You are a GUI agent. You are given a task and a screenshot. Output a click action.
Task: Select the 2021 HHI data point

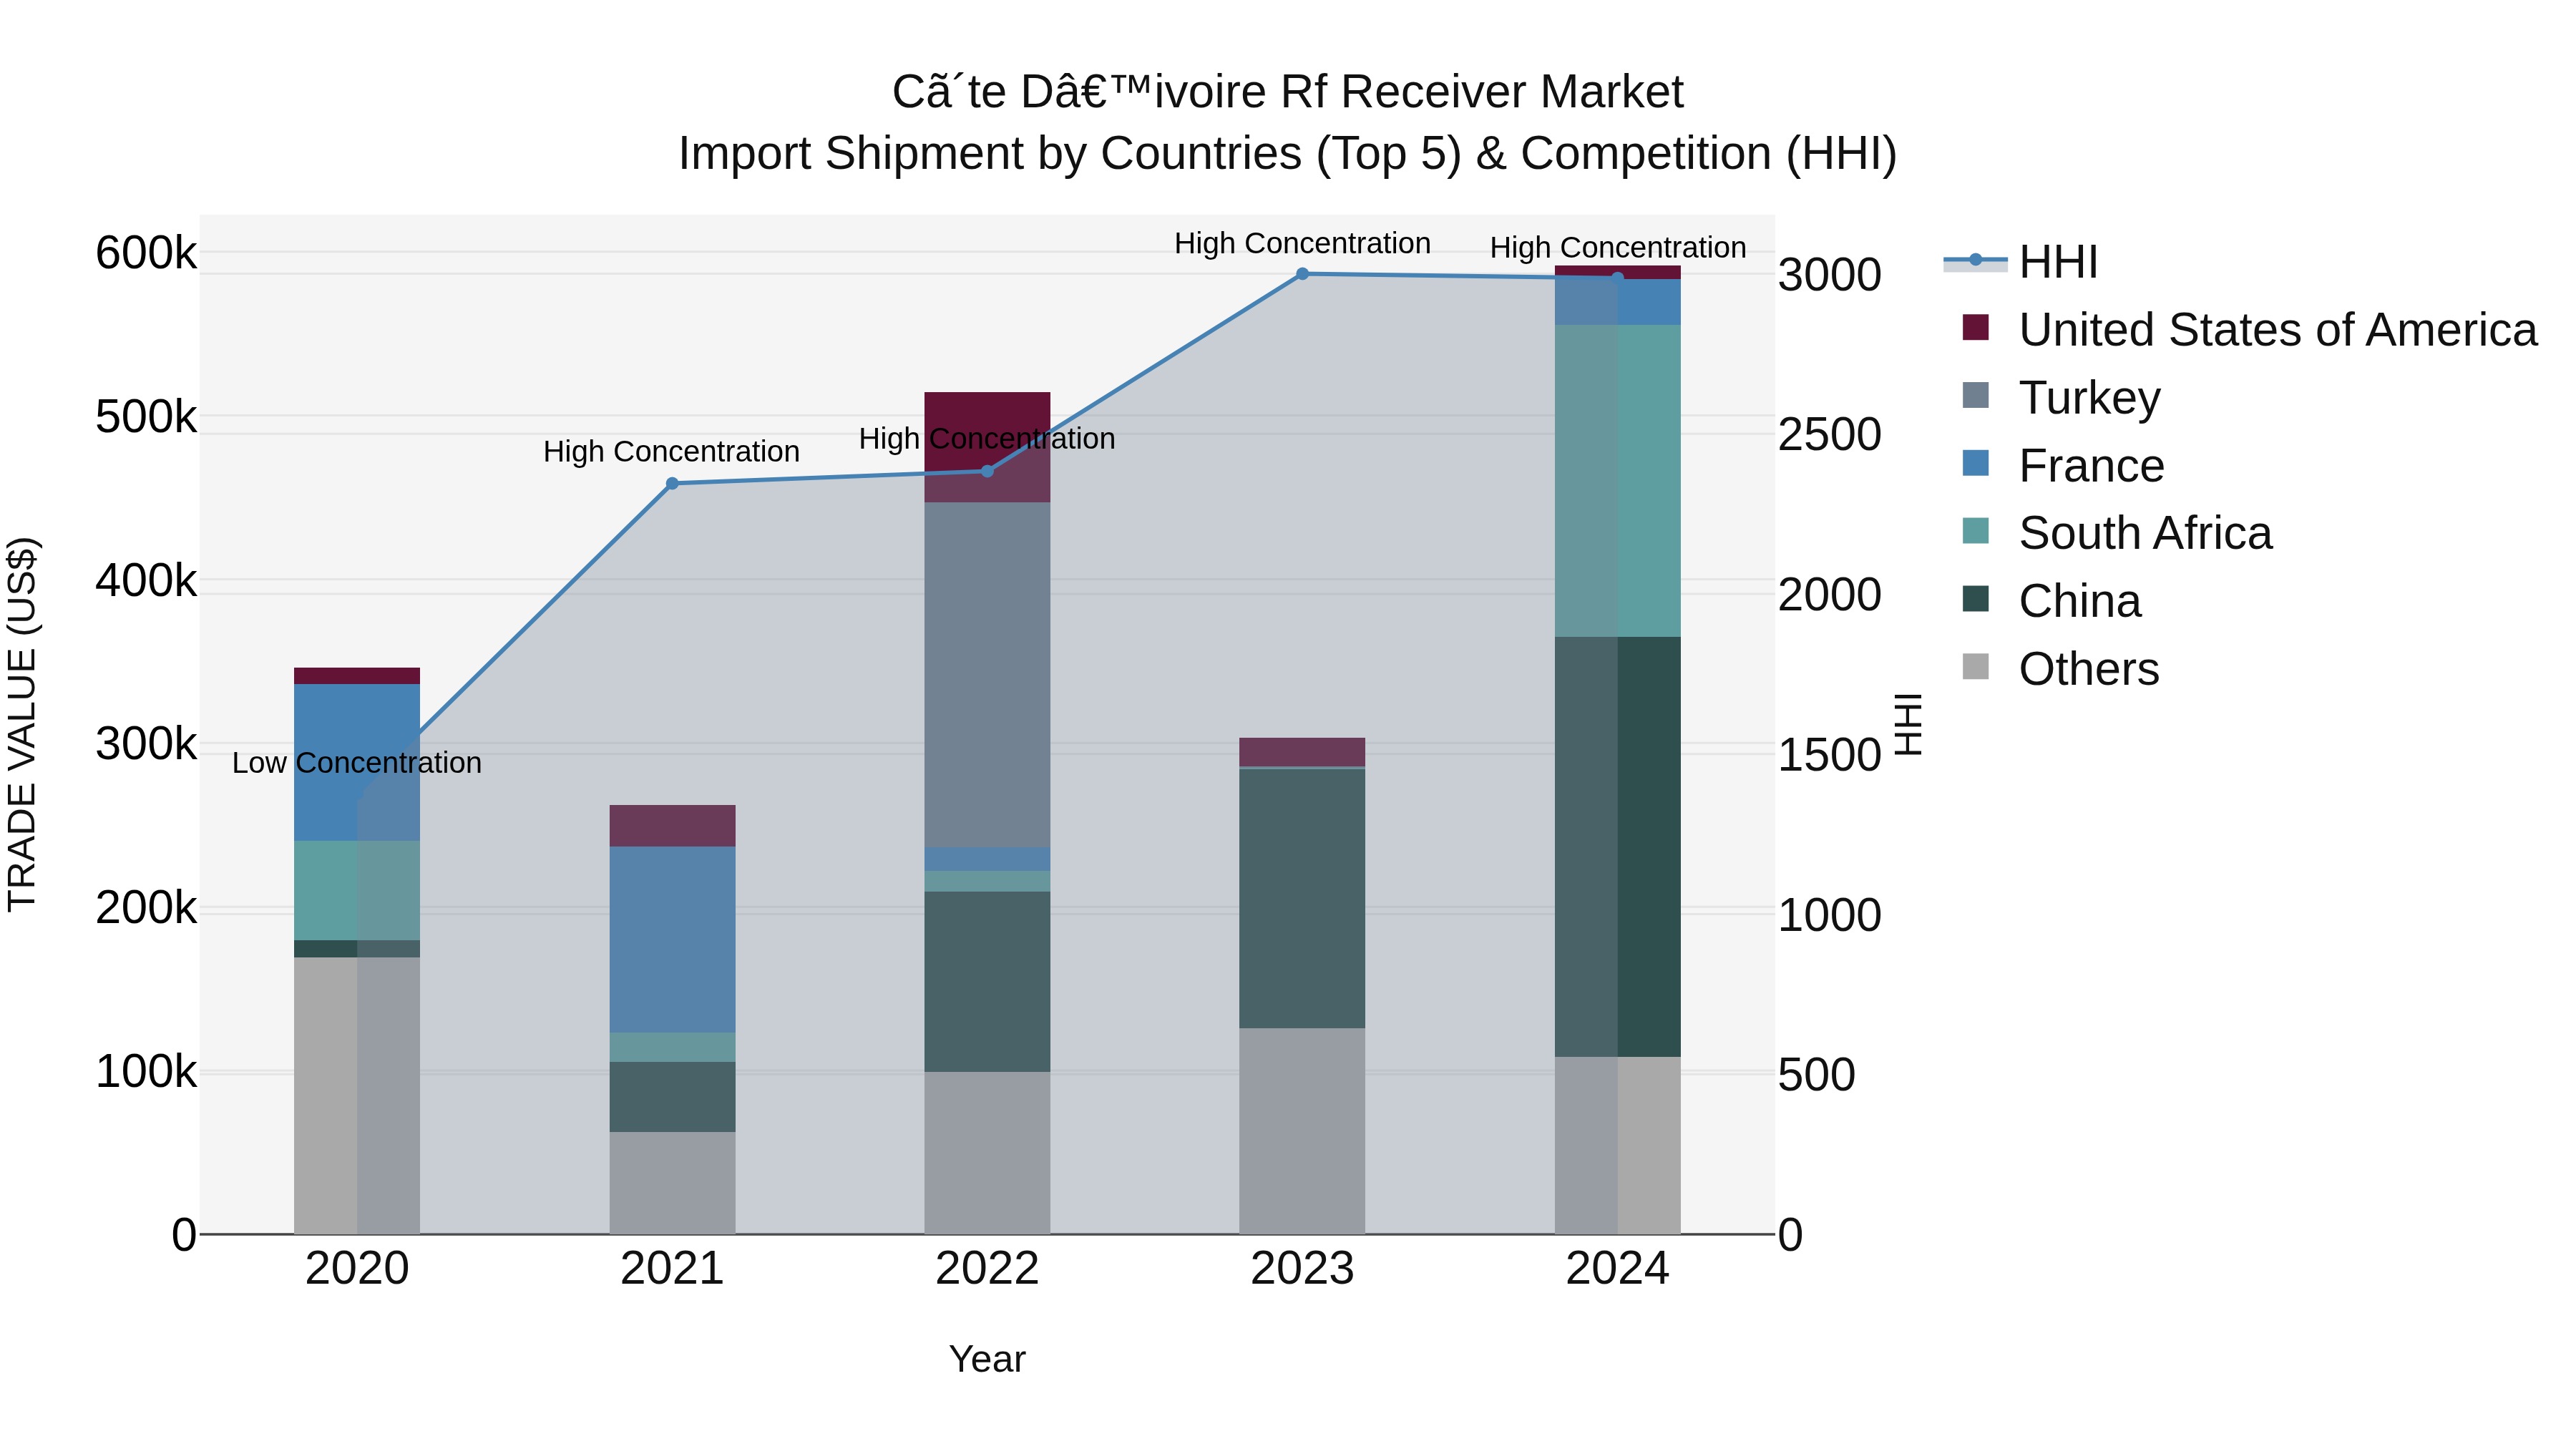click(x=672, y=484)
